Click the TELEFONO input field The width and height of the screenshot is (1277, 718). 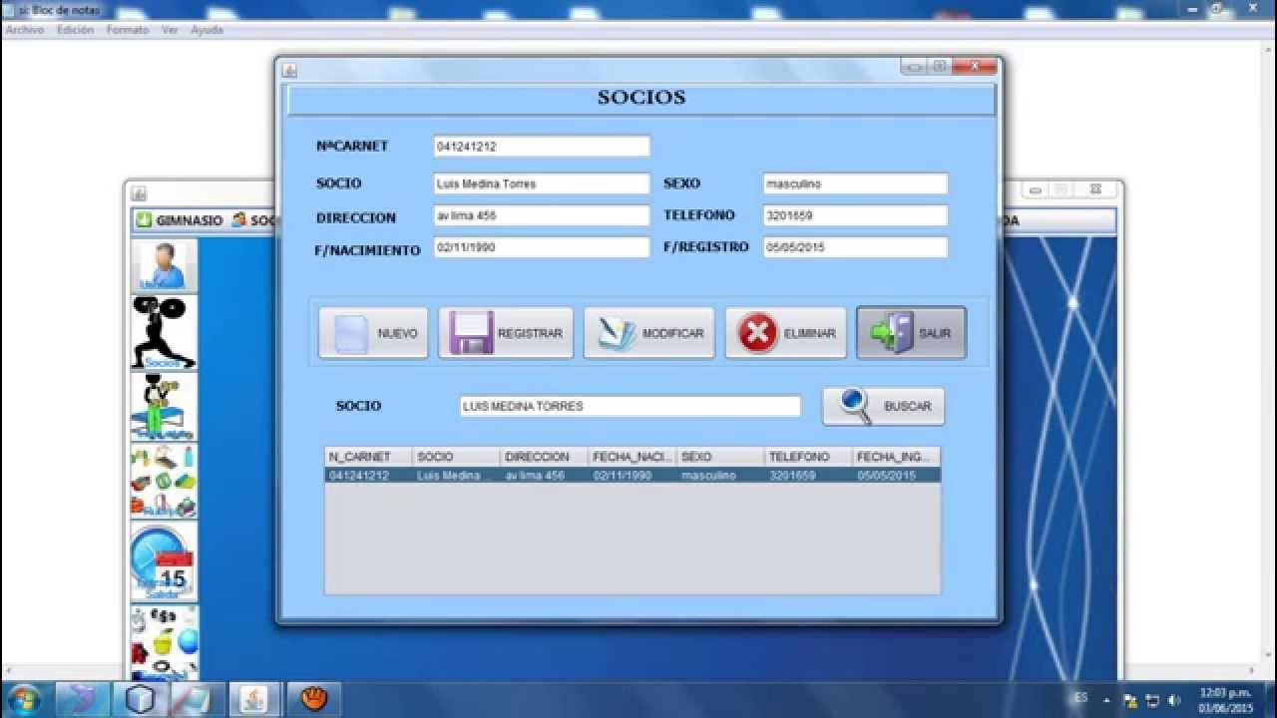tap(855, 215)
